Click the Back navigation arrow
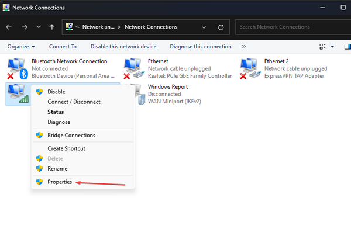Screen dimensions: 351x229 pos(9,27)
